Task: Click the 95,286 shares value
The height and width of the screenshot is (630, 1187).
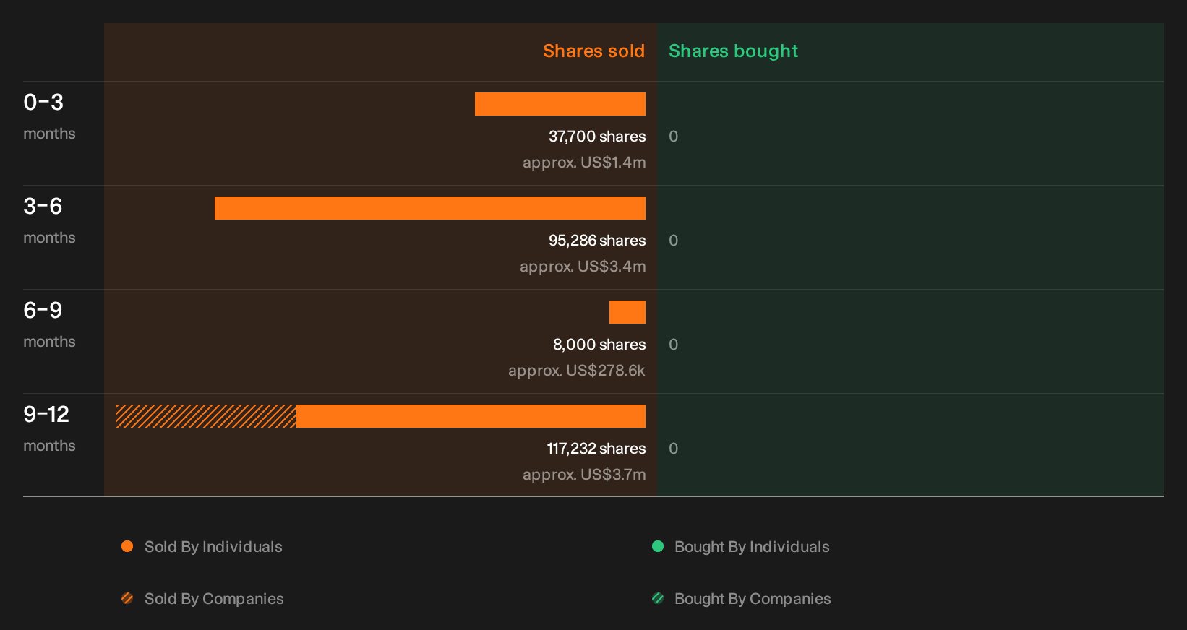Action: [x=597, y=241]
